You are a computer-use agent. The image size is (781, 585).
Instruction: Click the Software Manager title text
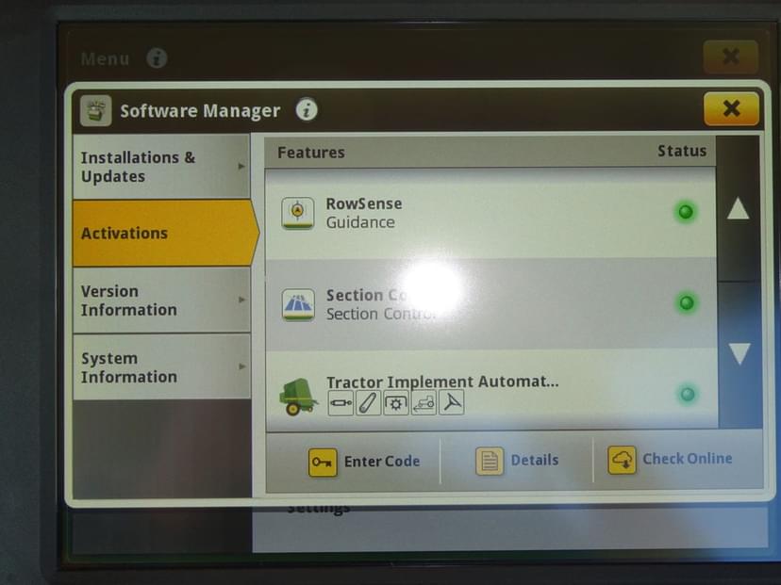(x=200, y=110)
